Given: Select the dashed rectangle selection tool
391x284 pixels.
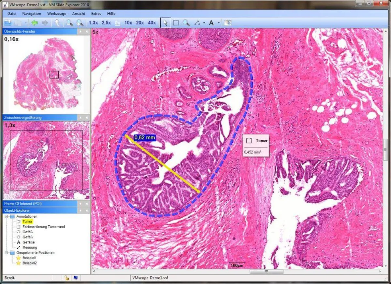Looking at the screenshot, I should pos(176,23).
